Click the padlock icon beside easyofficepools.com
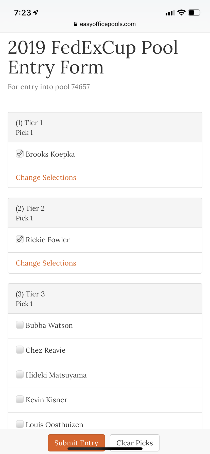 75,24
